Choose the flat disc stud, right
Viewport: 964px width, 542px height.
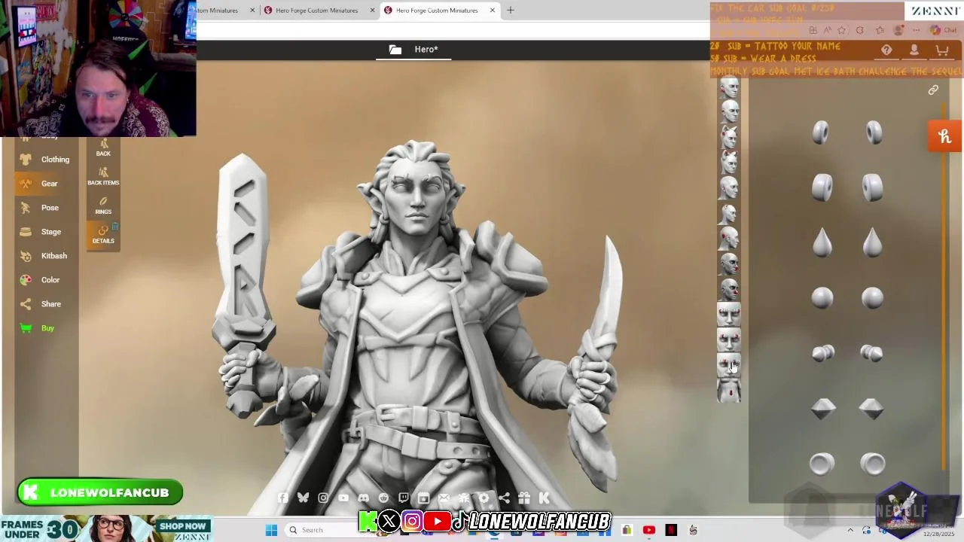coord(873,464)
